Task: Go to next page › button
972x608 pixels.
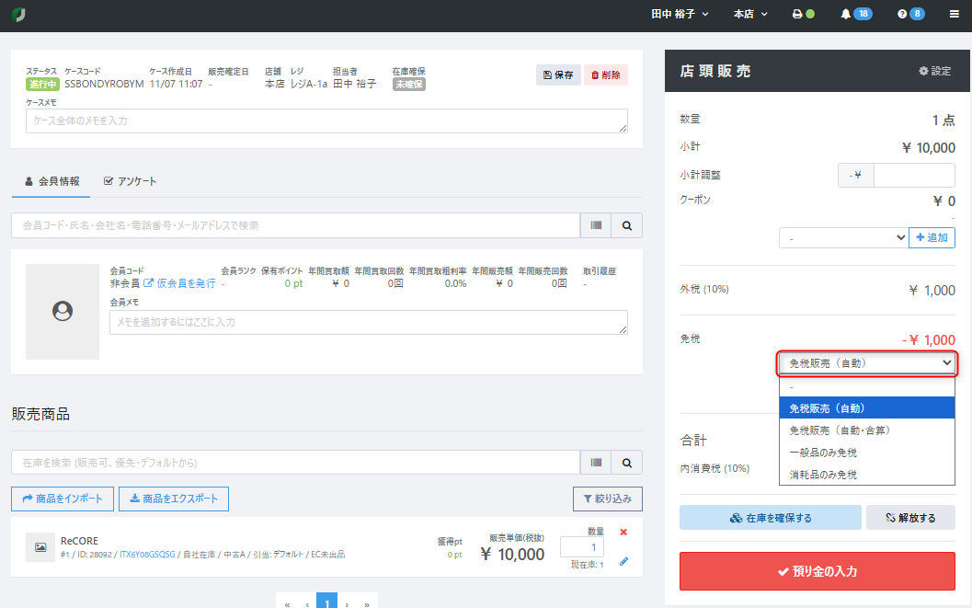Action: 348,602
